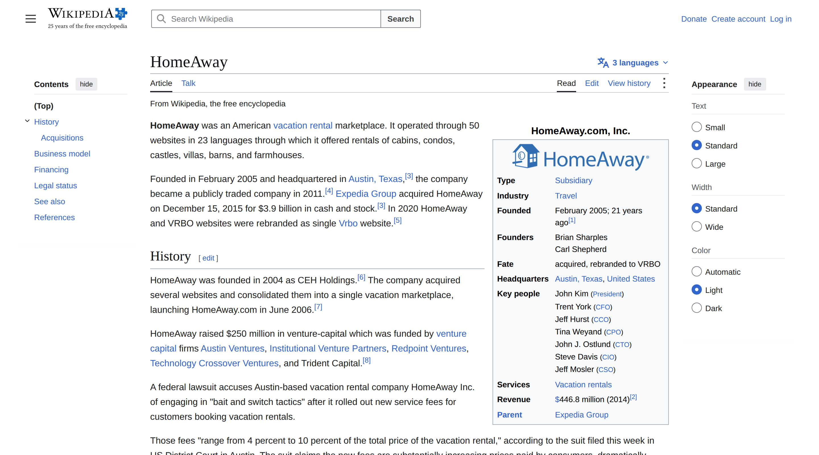Open Technology Crossover Ventures link
Image resolution: width=819 pixels, height=455 pixels.
click(x=214, y=363)
